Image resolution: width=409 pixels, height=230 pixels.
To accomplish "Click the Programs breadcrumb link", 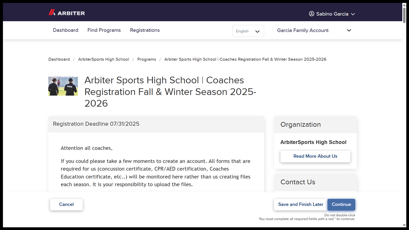I will [147, 59].
